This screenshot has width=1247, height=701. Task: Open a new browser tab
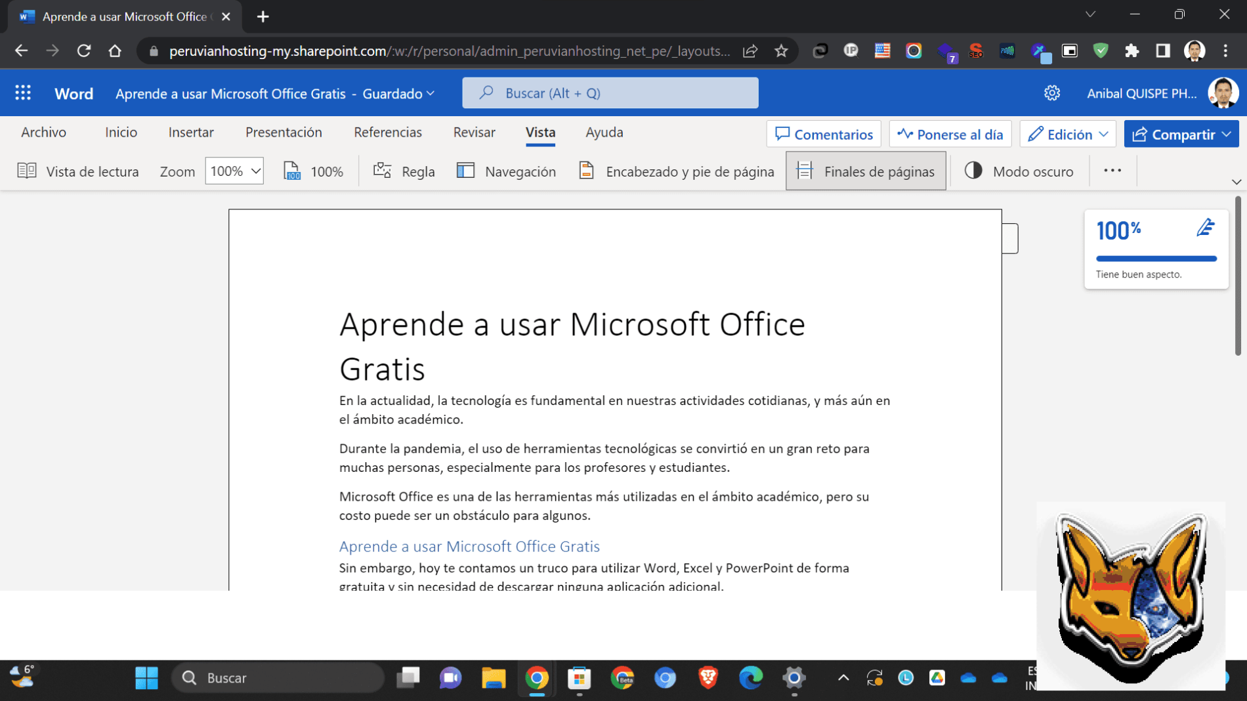coord(263,16)
